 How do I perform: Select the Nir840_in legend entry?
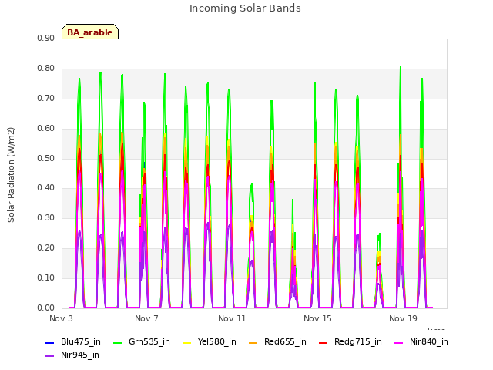(x=421, y=341)
